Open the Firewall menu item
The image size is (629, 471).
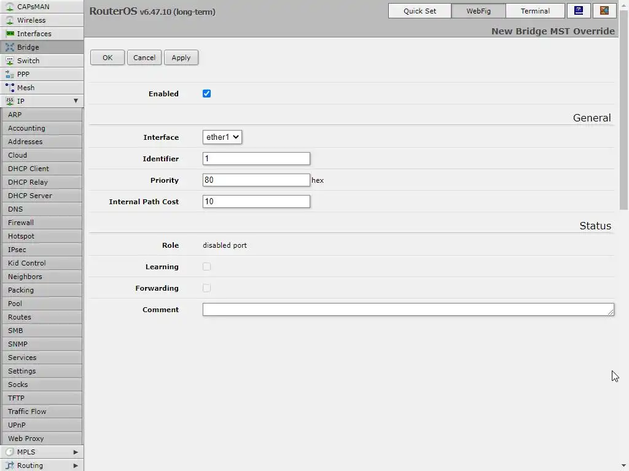pyautogui.click(x=42, y=223)
